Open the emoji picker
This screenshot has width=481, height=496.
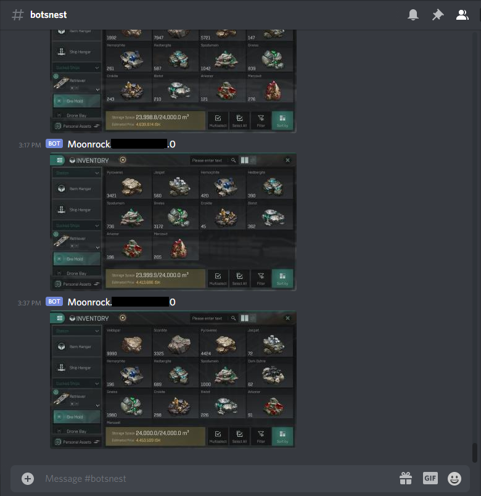tap(454, 478)
